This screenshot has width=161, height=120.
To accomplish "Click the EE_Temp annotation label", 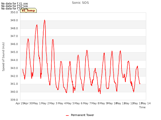I will tap(28, 10).
